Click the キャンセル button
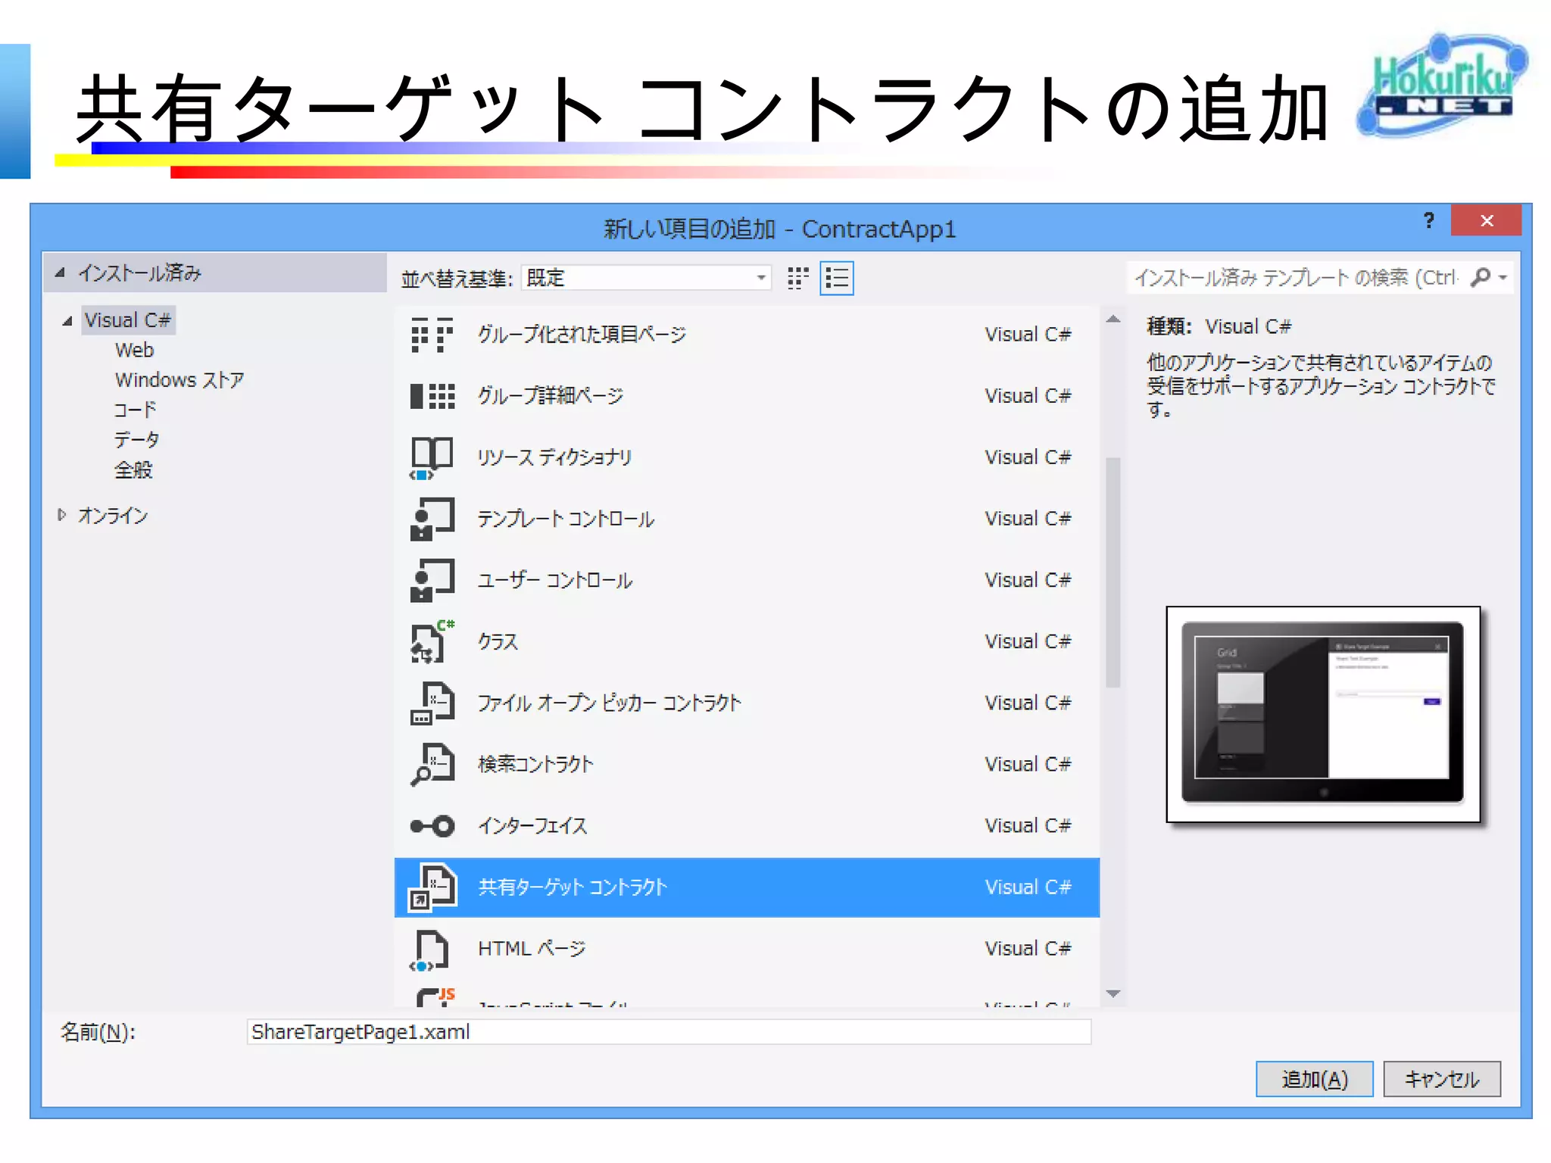 click(1441, 1079)
